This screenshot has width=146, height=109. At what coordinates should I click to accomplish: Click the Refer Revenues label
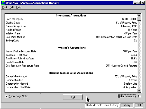tap(127, 96)
